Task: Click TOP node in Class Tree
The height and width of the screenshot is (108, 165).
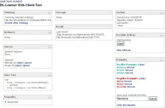Action: (x=6, y=80)
